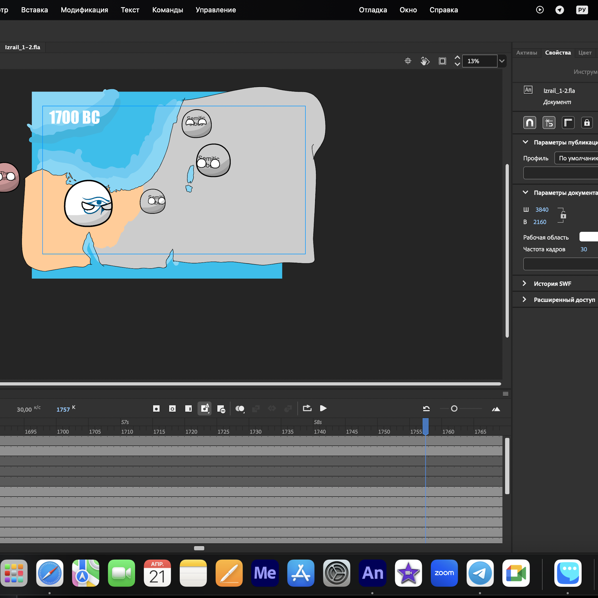598x598 pixels.
Task: Click the Insert Frame timeline icon
Action: point(188,408)
